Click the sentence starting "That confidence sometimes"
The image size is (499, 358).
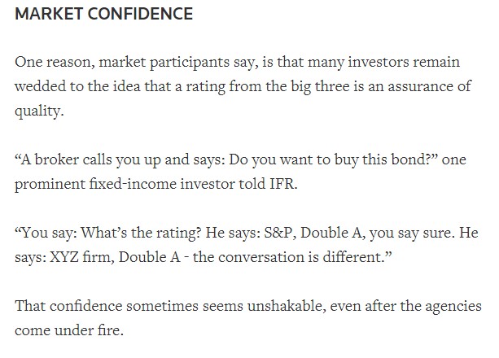[248, 318]
